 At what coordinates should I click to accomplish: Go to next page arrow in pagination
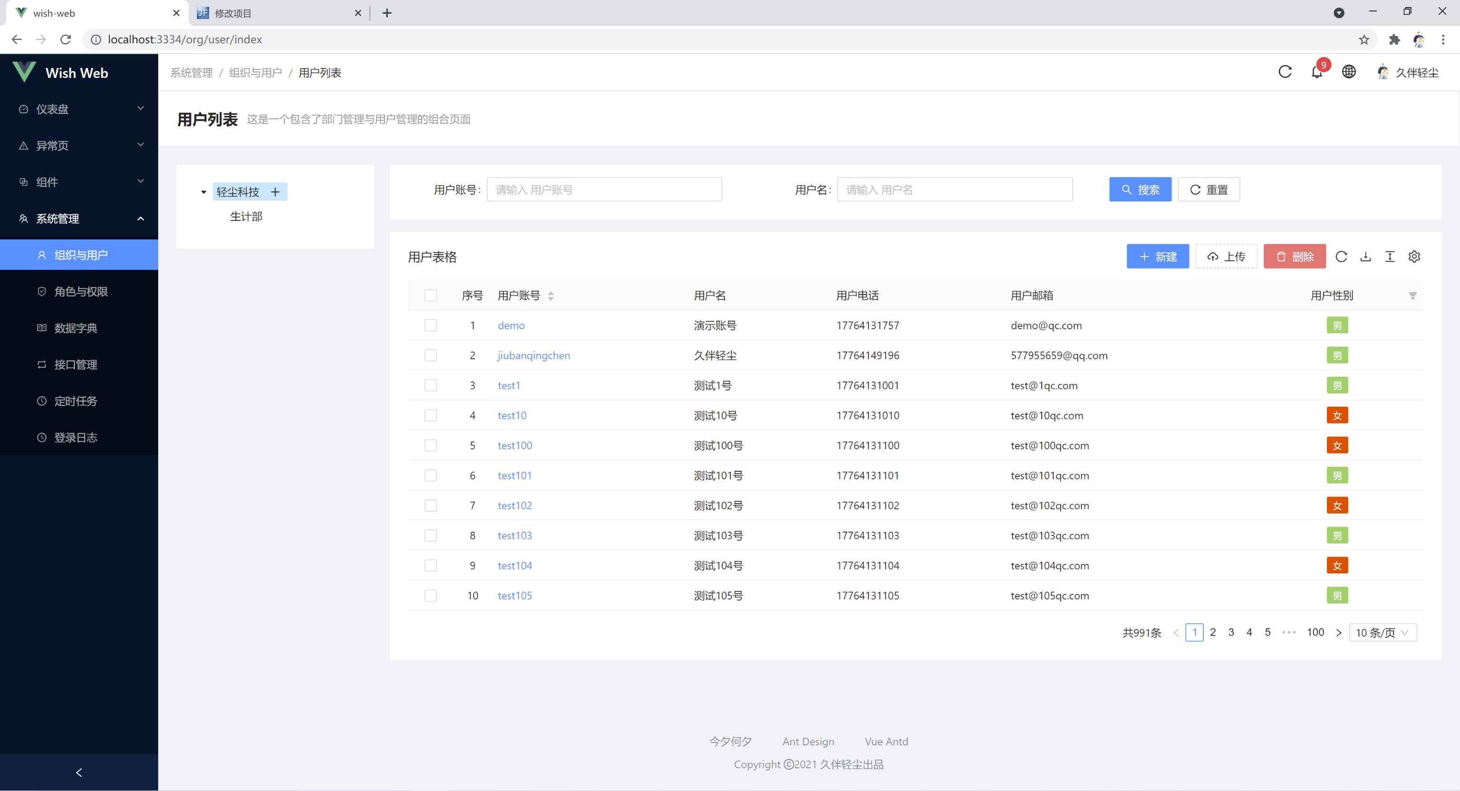click(1339, 632)
